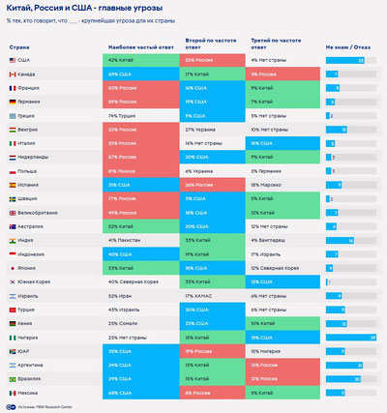Click the DW logo at the bottom
This screenshot has height=413, width=387.
(x=11, y=407)
